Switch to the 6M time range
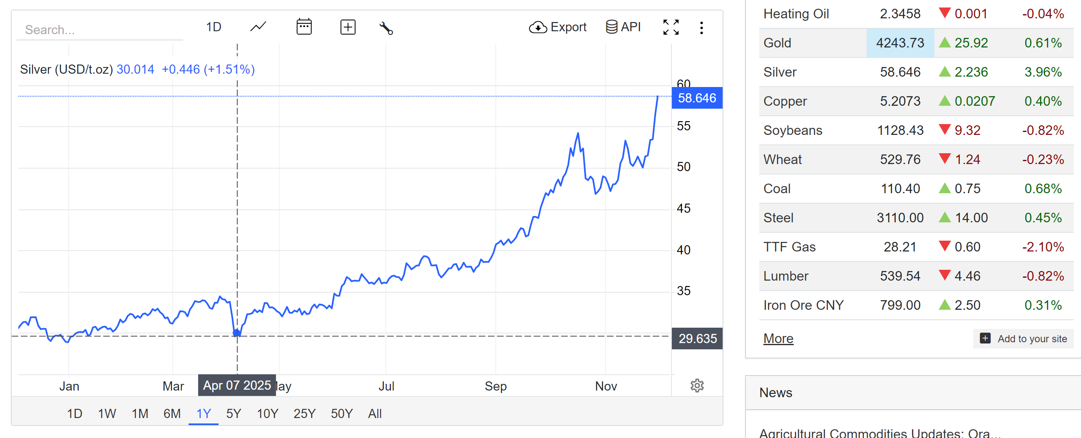Image resolution: width=1081 pixels, height=438 pixels. (x=172, y=413)
